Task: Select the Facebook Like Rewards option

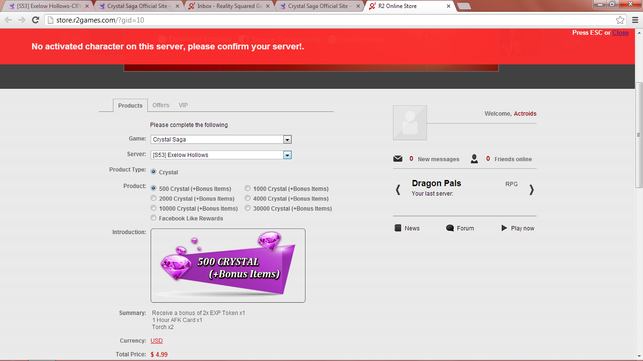Action: pyautogui.click(x=153, y=218)
